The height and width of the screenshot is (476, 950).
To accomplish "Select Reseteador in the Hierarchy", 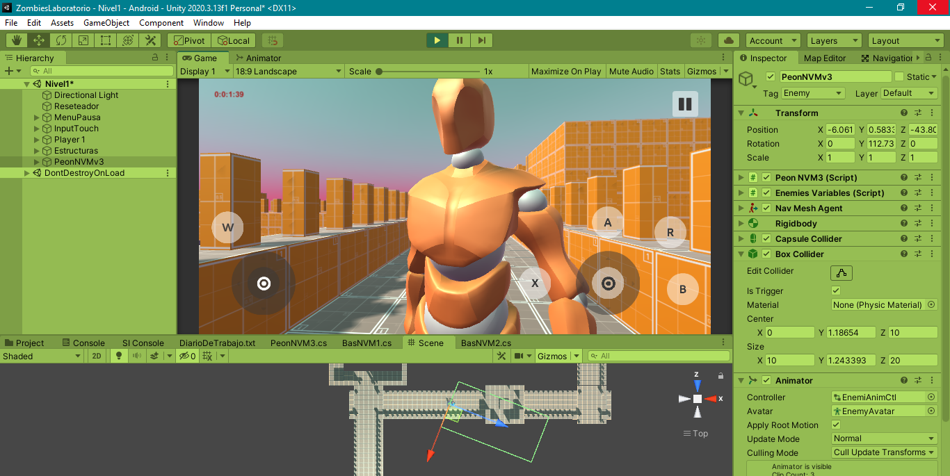I will pyautogui.click(x=77, y=106).
